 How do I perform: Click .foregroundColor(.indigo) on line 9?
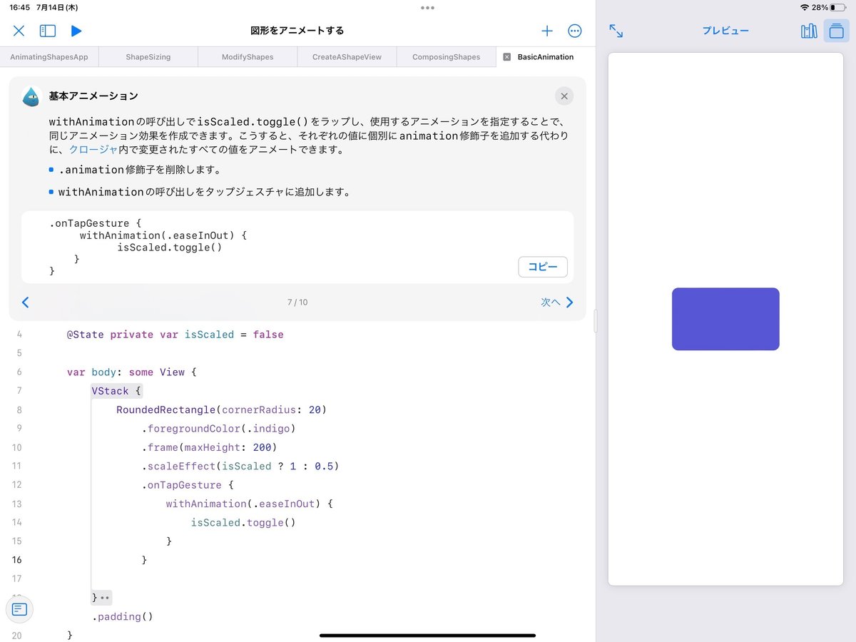pos(218,429)
